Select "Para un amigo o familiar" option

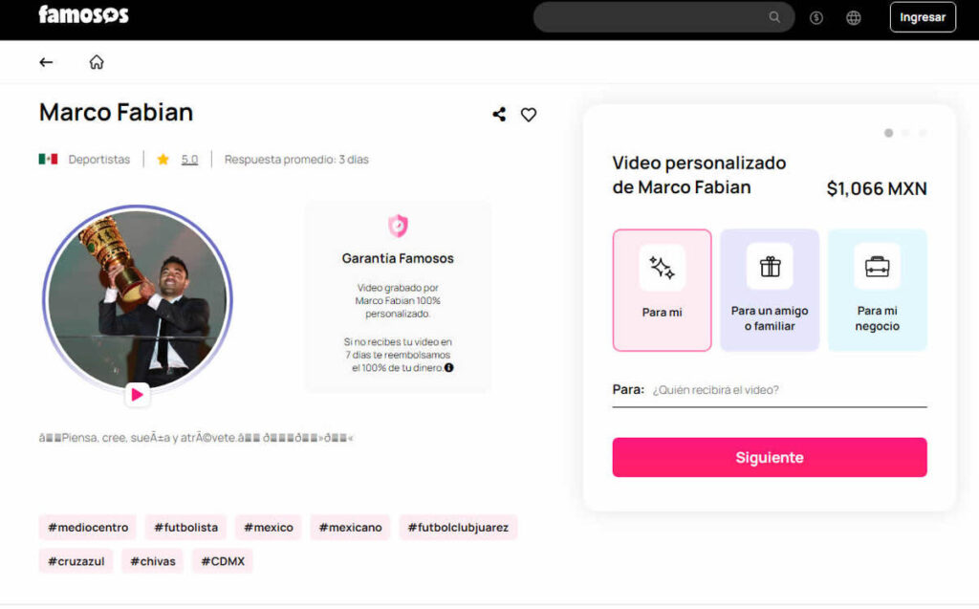pyautogui.click(x=770, y=290)
